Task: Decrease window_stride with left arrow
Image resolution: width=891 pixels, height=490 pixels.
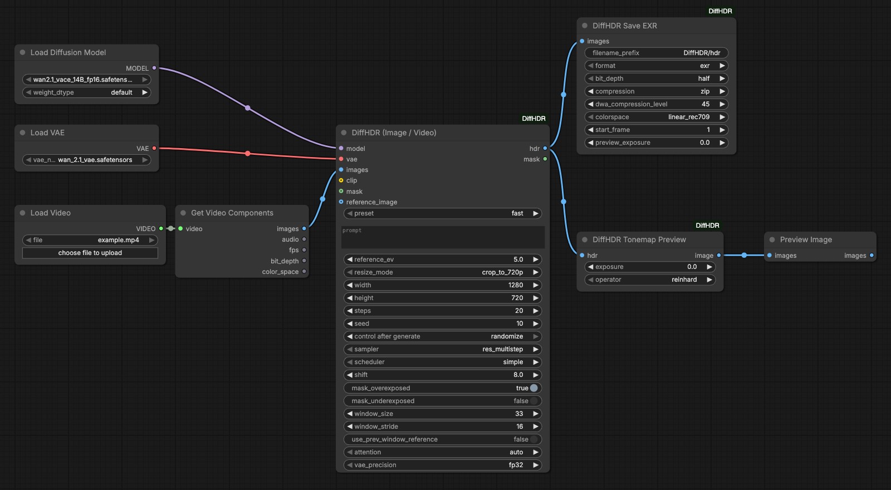Action: 350,427
